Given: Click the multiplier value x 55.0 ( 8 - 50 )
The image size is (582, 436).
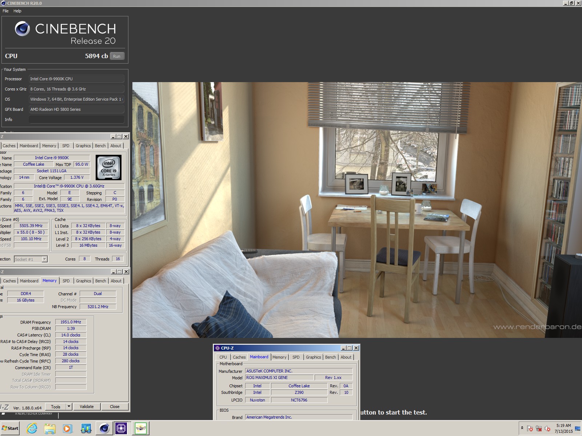Looking at the screenshot, I should coord(31,233).
